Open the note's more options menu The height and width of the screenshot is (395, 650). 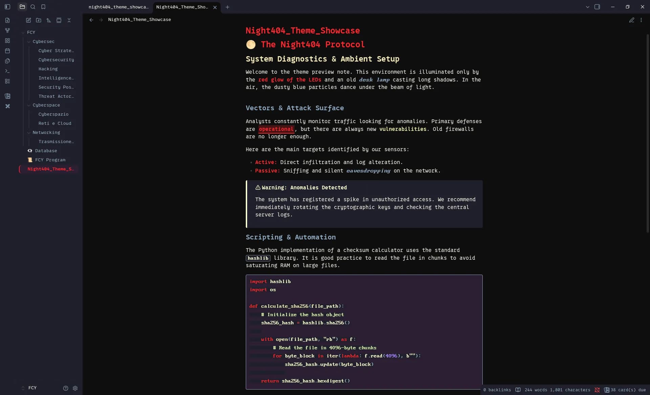pyautogui.click(x=641, y=20)
